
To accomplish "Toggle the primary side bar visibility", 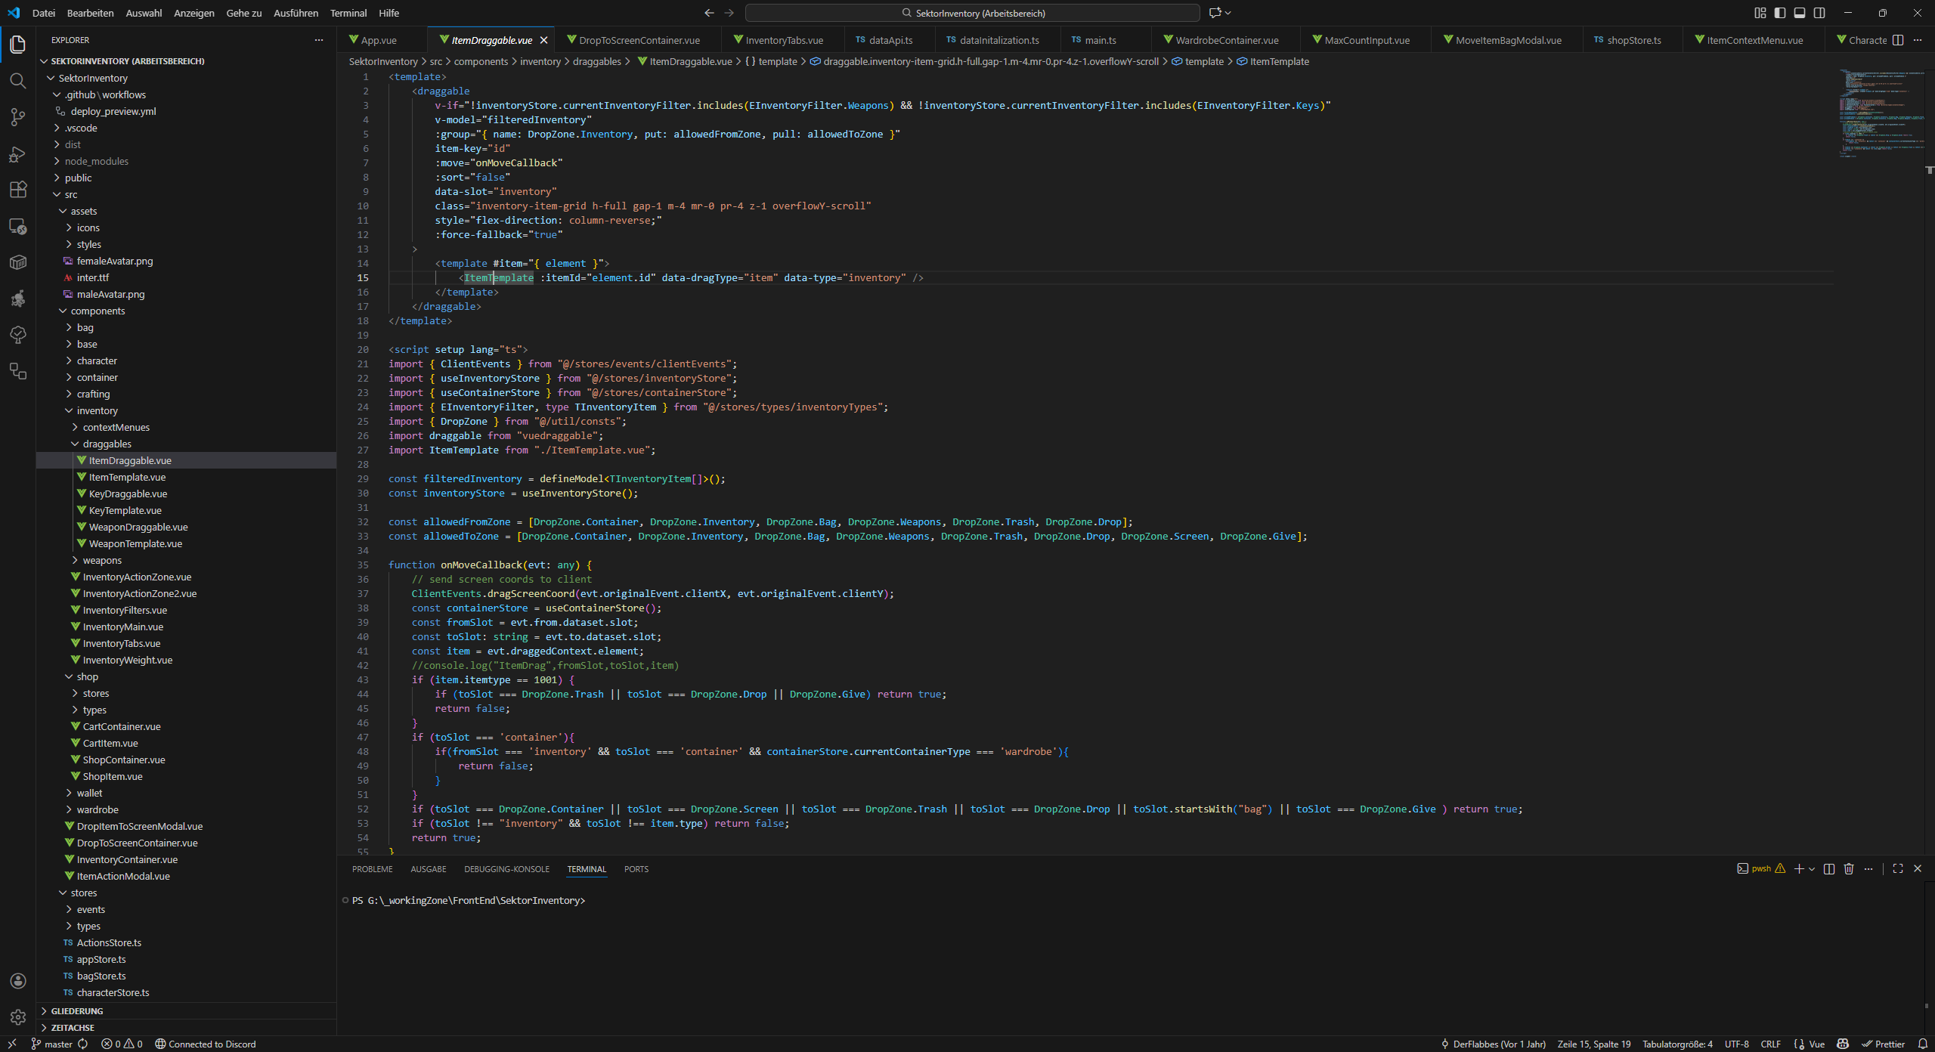I will pyautogui.click(x=1781, y=13).
